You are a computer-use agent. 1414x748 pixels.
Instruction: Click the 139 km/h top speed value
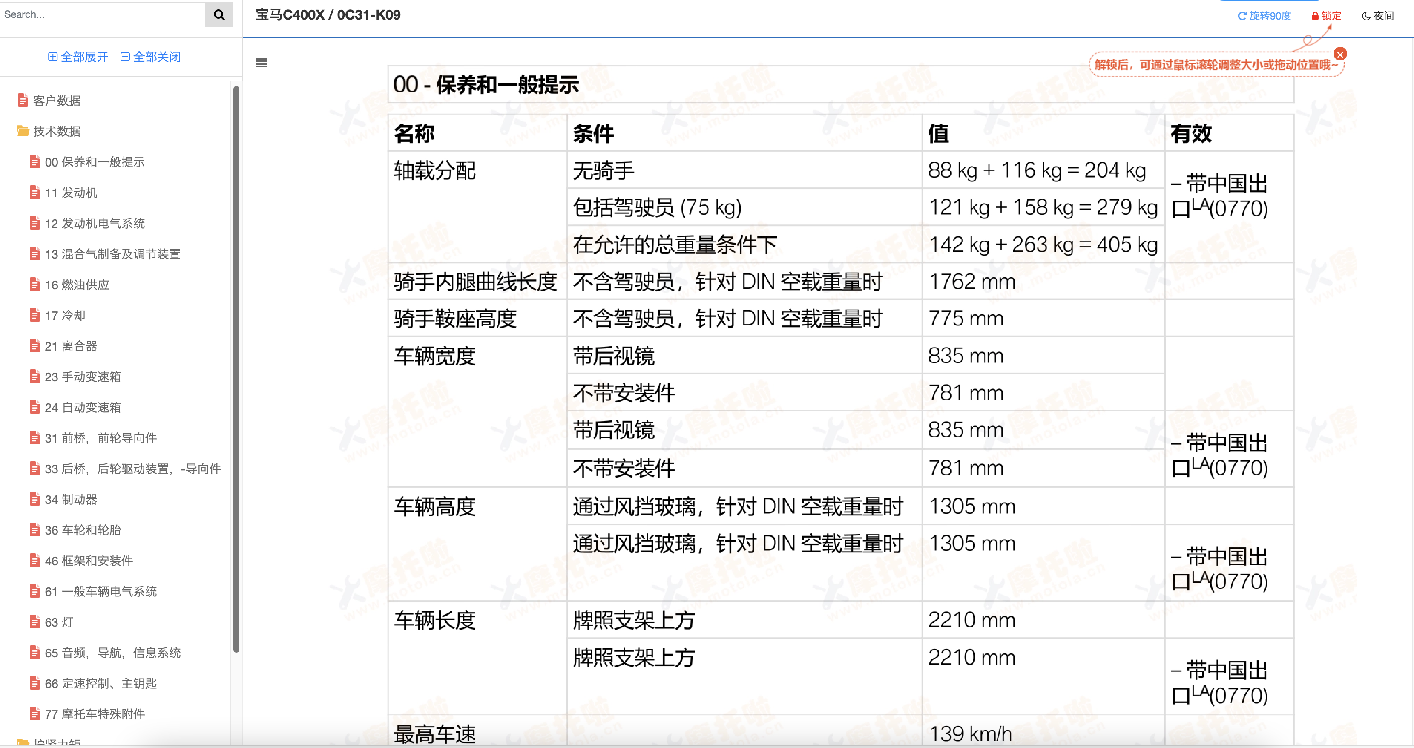(x=970, y=734)
